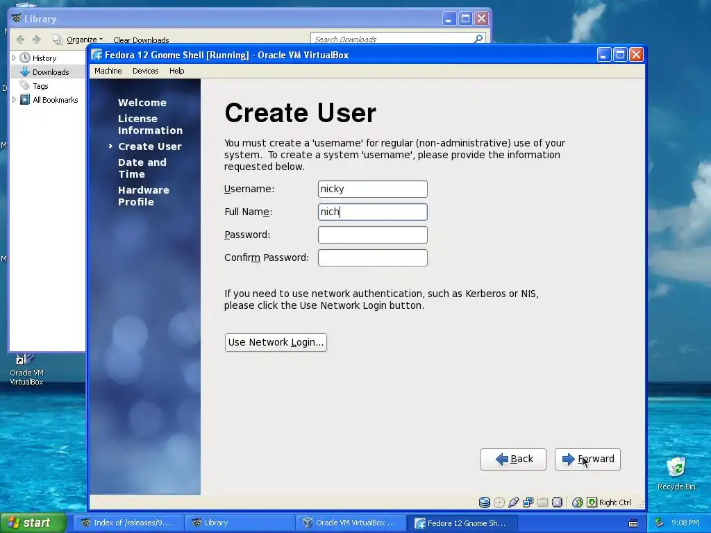Expand the All Bookmarks tree node

tap(14, 100)
